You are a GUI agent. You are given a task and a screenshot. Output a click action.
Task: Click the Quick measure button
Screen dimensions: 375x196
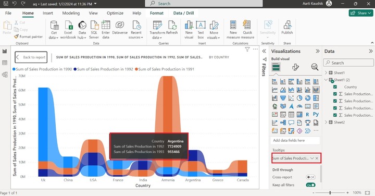pyautogui.click(x=247, y=30)
